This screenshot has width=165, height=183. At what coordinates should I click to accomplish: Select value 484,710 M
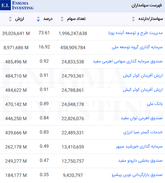(x=16, y=76)
